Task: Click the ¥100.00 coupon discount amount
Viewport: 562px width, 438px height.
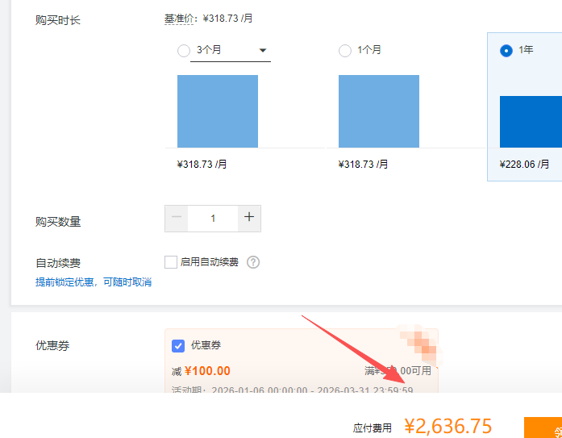Action: click(x=207, y=371)
